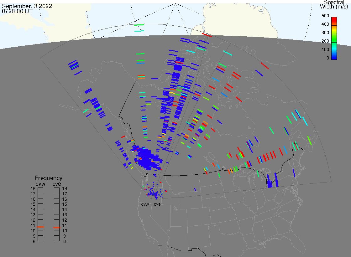
Task: Click the 18 label right of cve scale
Action: click(x=65, y=188)
